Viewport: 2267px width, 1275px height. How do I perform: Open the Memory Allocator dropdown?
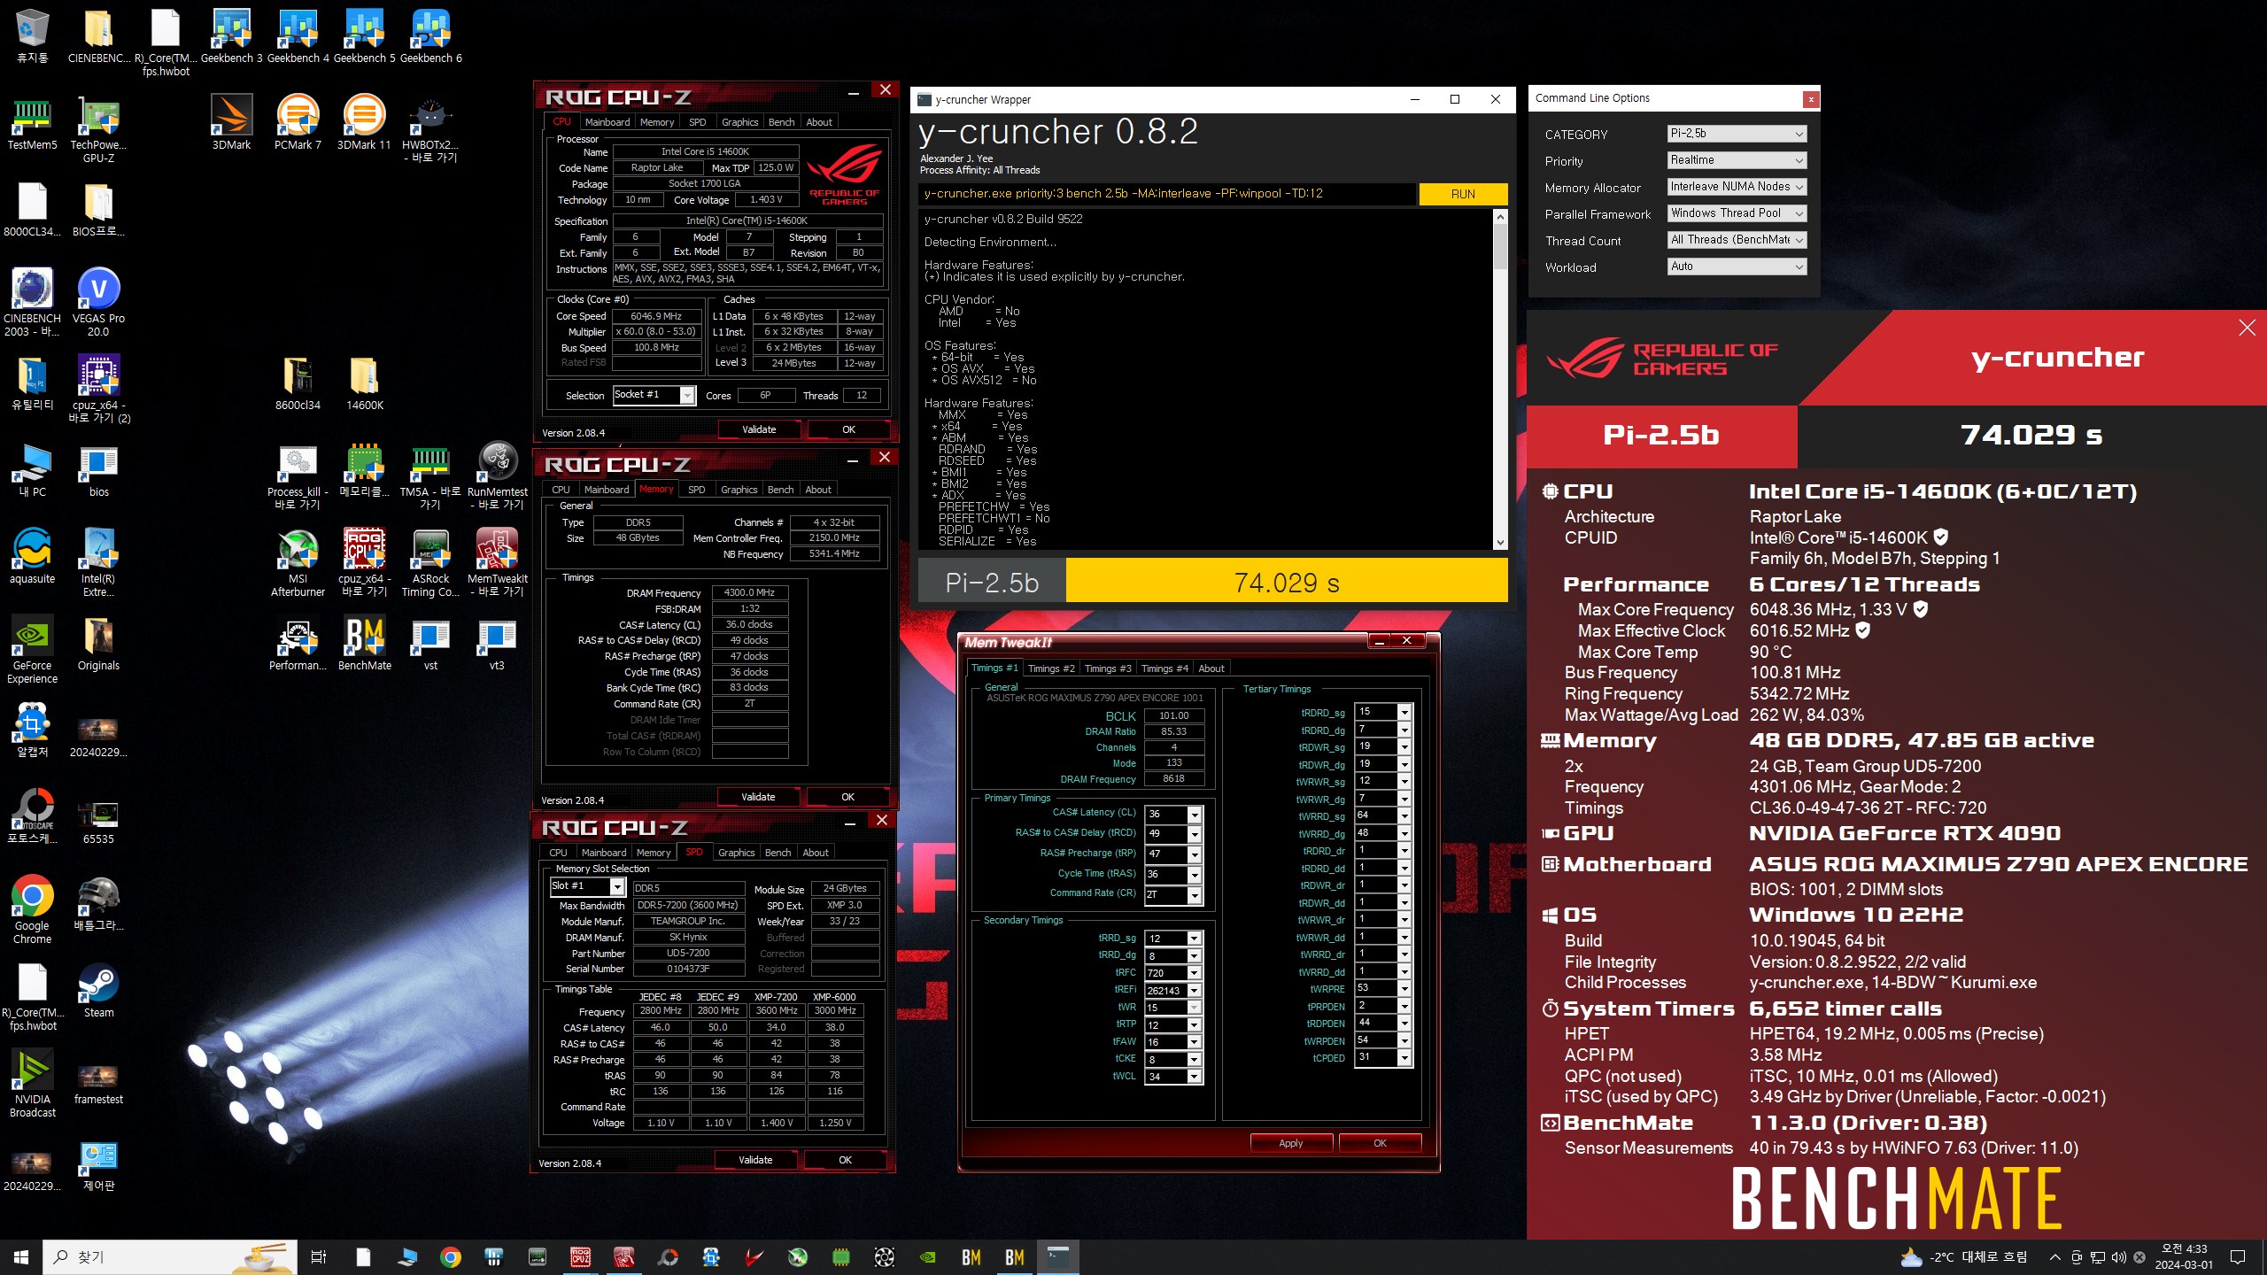tap(1737, 187)
